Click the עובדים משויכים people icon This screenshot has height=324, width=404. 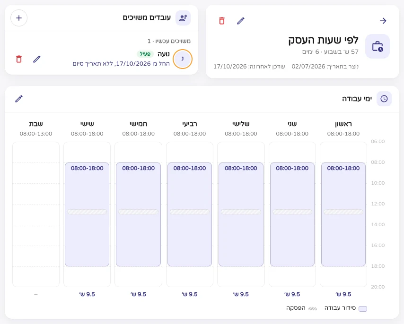pos(183,18)
